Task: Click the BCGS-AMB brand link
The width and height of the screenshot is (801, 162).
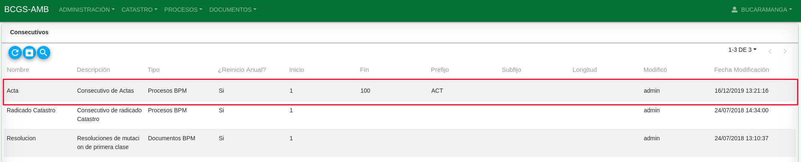Action: [26, 9]
